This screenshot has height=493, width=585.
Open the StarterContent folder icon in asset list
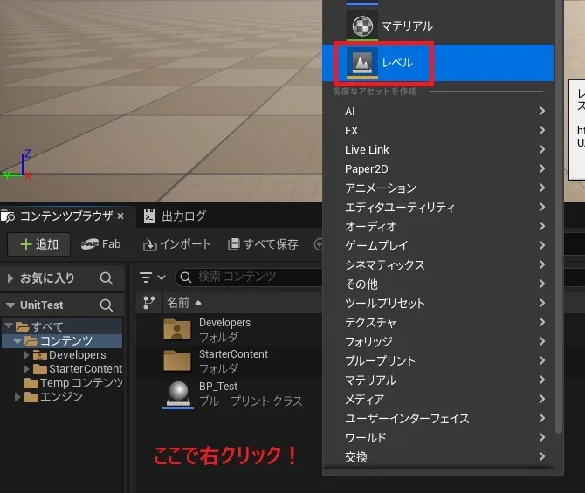pos(177,360)
